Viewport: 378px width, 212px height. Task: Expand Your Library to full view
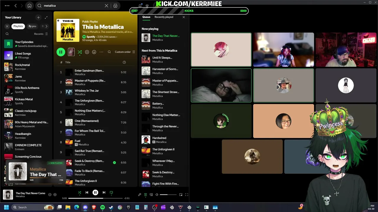[x=46, y=17]
